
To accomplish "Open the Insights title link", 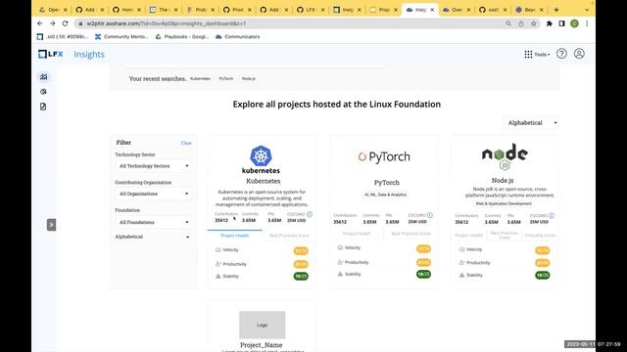I will [89, 55].
